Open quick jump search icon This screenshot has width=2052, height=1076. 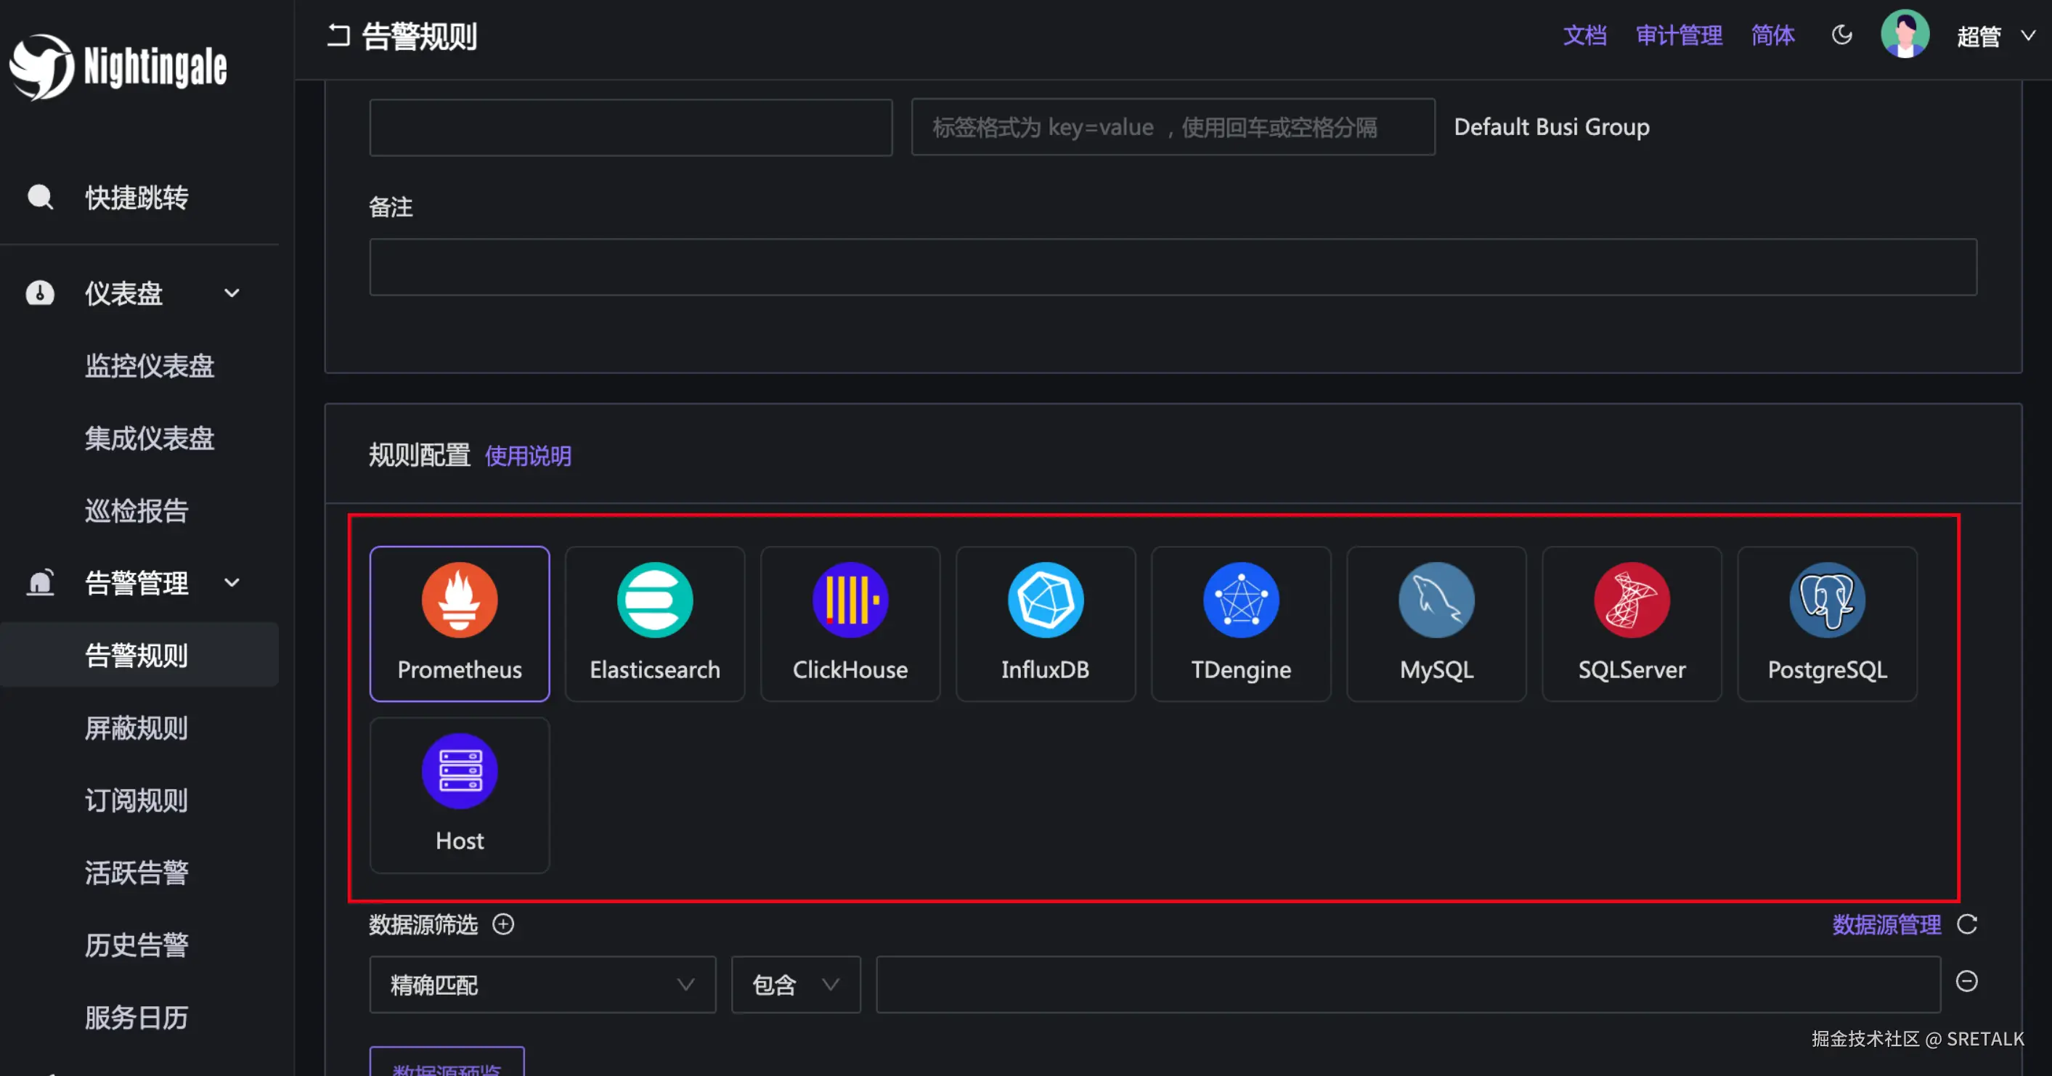[40, 197]
